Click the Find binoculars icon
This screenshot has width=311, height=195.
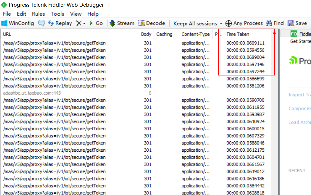[269, 23]
